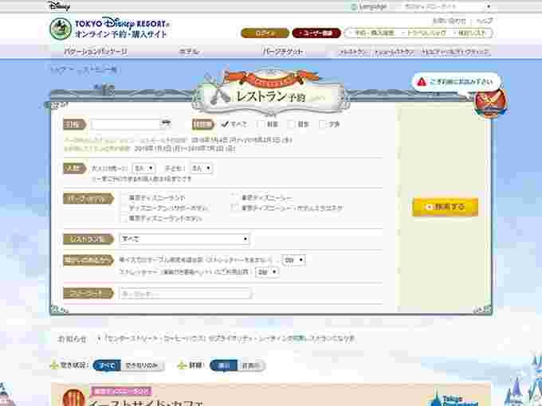Click the Tokyo Disneyland castle logo in result
The height and width of the screenshot is (406, 542).
[x=453, y=399]
